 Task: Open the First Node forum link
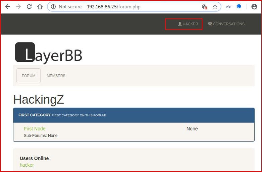[x=35, y=129]
